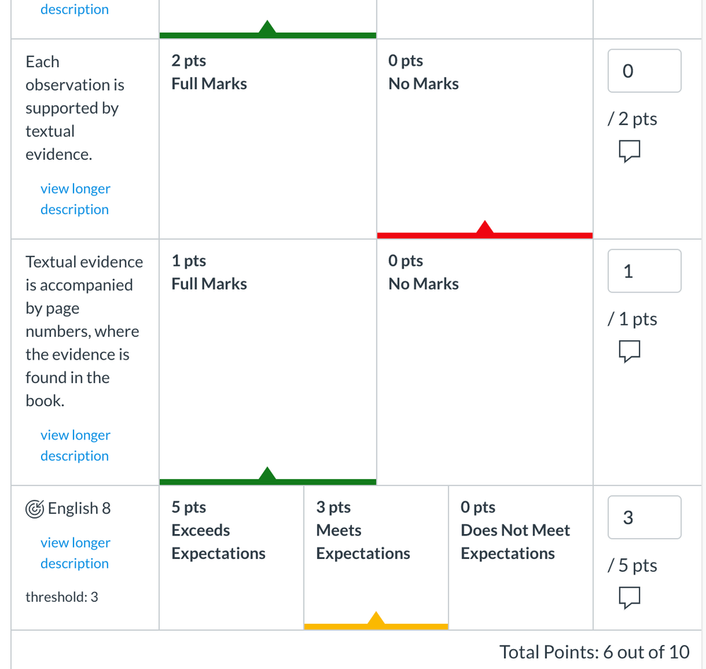Click the yellow marker under Meets Expectations
This screenshot has width=706, height=669.
(376, 621)
